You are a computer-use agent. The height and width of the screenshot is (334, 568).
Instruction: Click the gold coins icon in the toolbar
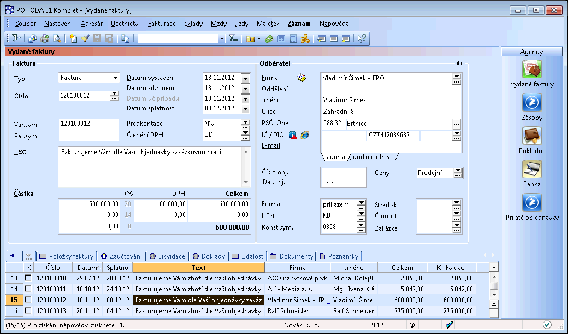click(305, 38)
